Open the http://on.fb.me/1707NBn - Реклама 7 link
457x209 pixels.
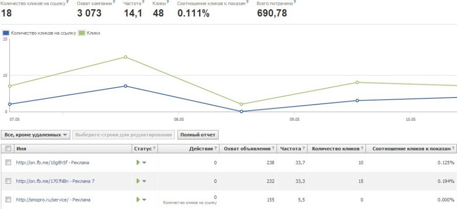[x=55, y=181]
